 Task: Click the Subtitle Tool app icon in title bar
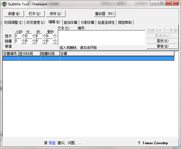[x=5, y=4]
